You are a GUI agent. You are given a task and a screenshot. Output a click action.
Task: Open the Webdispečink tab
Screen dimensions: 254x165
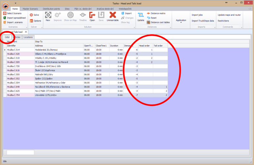[125, 9]
